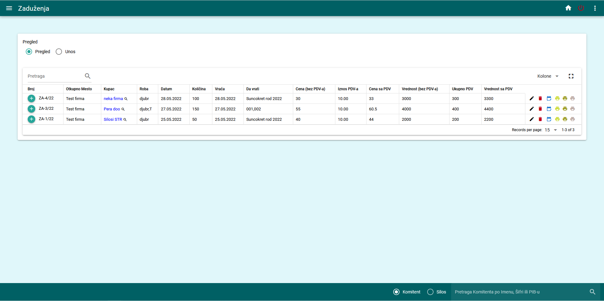Viewport: 604px width, 301px height.
Task: Click the gray print icon for ZA-1/22
Action: [x=573, y=119]
